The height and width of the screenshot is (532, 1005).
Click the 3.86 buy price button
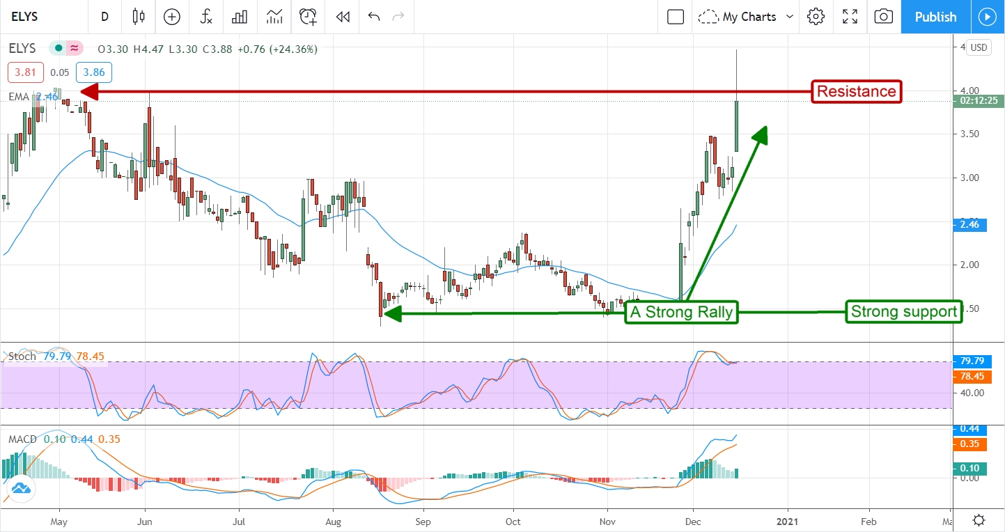(94, 72)
